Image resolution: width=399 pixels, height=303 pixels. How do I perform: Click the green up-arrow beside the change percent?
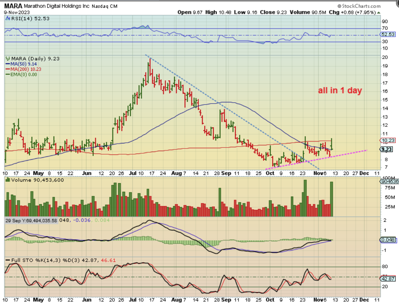379,12
